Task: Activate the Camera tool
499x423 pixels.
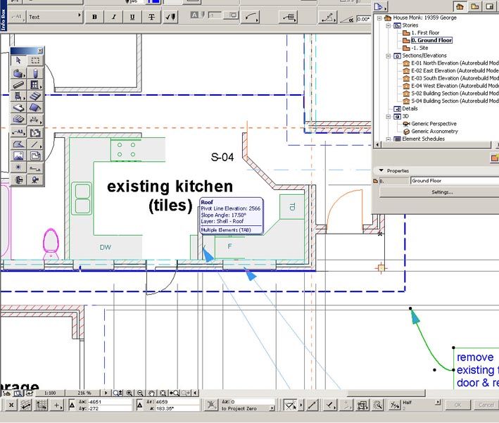Action: pos(35,180)
